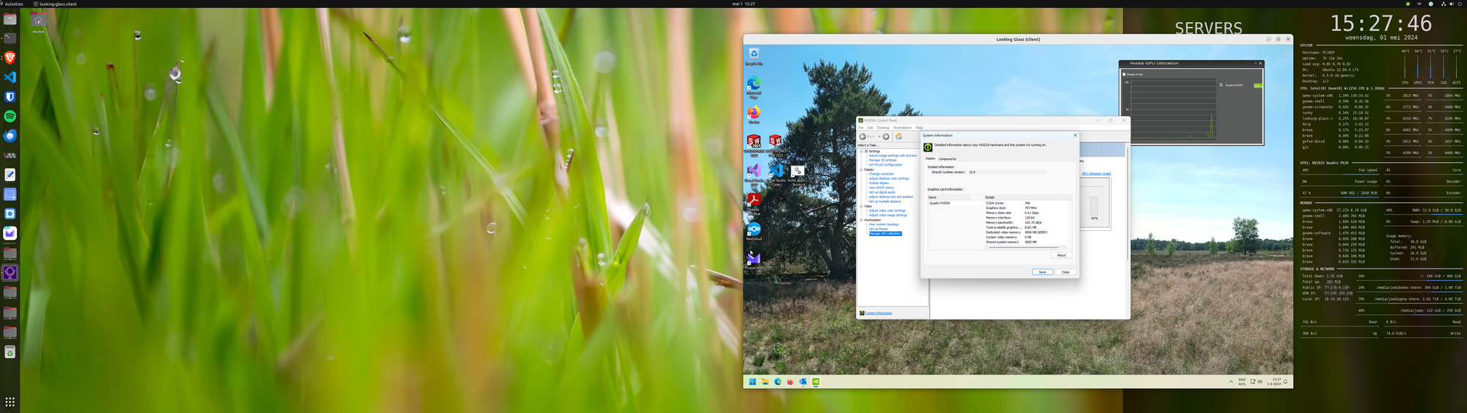
Task: Show hidden icons in Windows tray
Action: click(x=1231, y=381)
